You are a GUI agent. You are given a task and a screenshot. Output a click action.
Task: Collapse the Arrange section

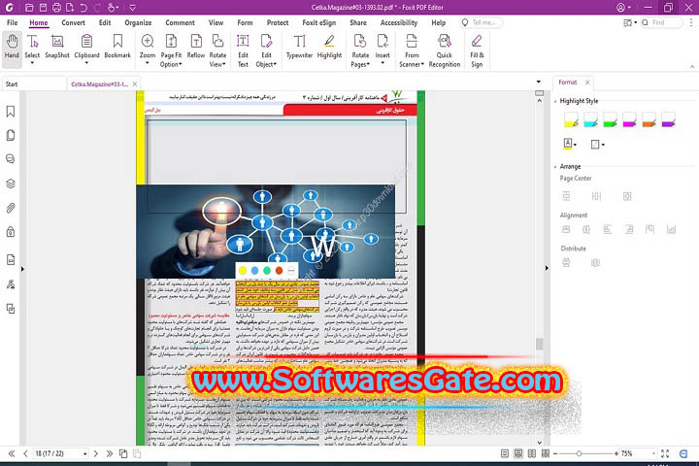(x=555, y=167)
